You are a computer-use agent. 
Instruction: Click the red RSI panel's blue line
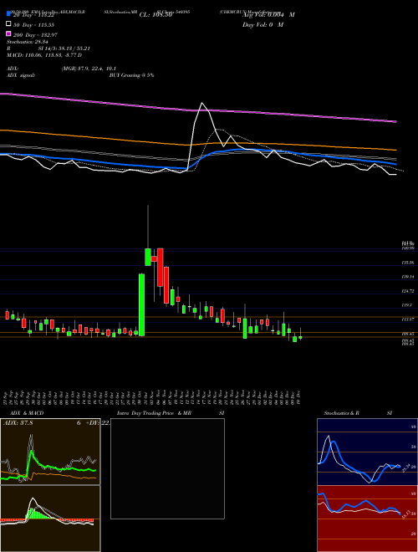point(359,505)
